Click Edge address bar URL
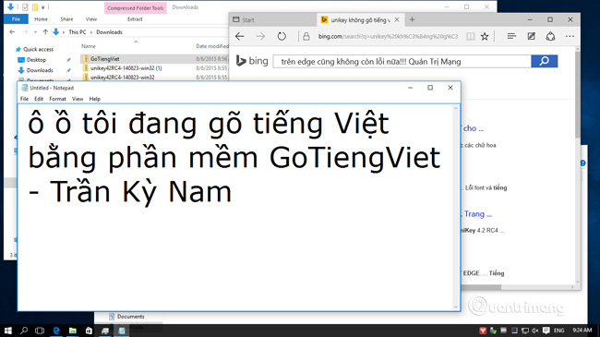 pyautogui.click(x=388, y=36)
